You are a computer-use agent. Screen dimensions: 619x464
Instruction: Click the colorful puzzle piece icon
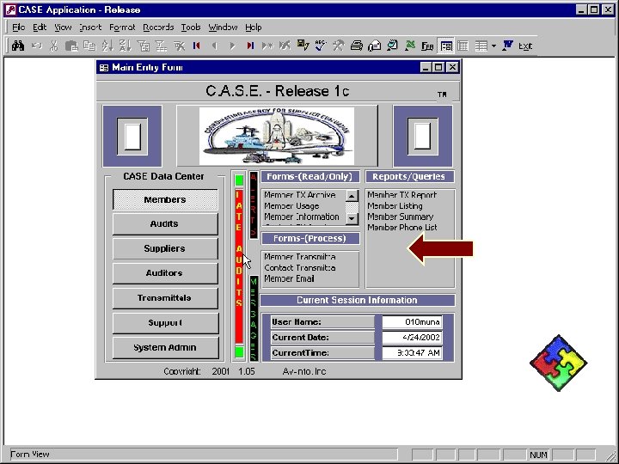(558, 363)
